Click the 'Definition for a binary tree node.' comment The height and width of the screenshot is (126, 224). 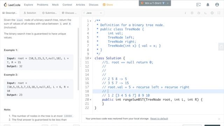pos(132,25)
